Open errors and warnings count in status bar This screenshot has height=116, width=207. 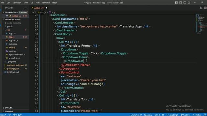17,115
